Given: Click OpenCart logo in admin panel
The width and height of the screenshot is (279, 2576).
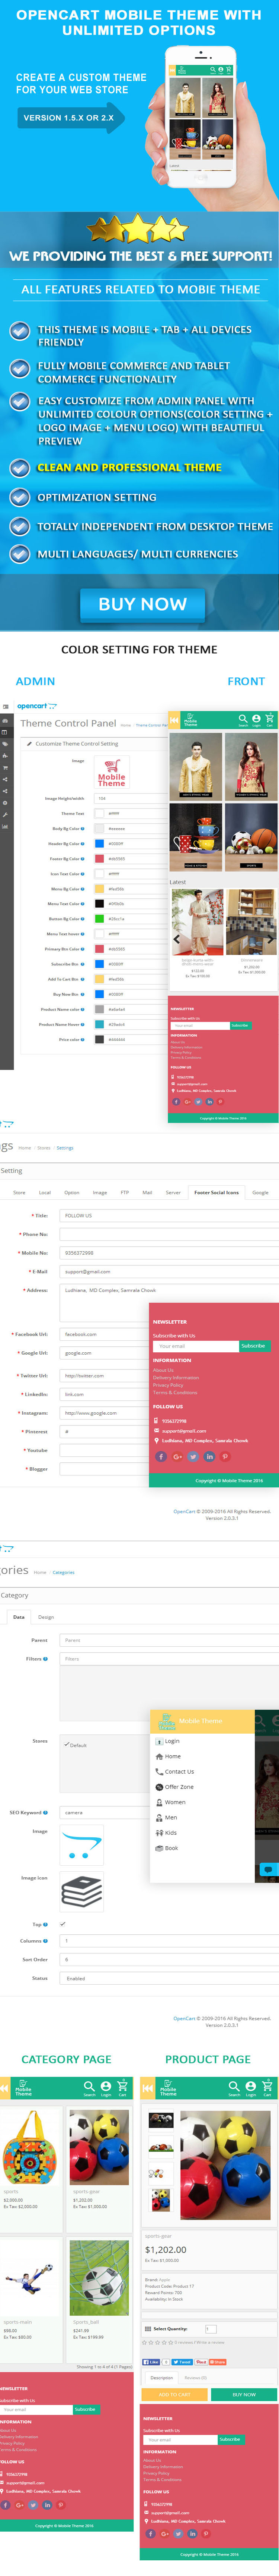Looking at the screenshot, I should tap(37, 706).
